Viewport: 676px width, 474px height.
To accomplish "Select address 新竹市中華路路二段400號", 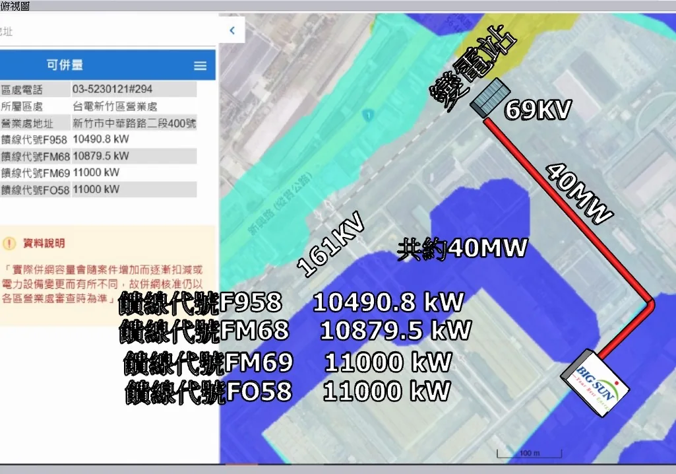I will point(134,123).
